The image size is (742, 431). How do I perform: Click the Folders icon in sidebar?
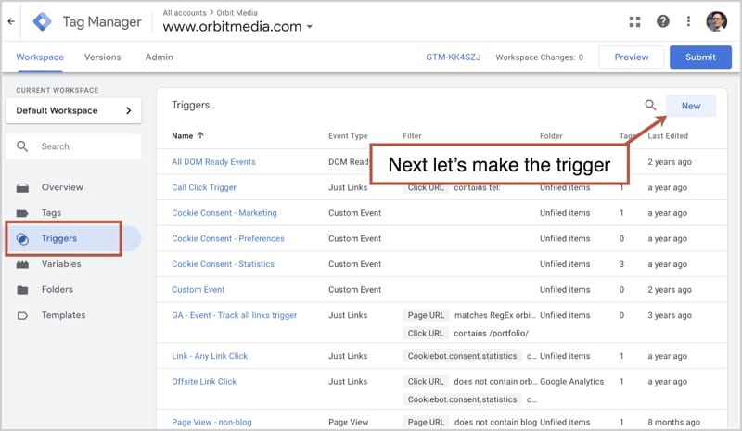pyautogui.click(x=22, y=290)
